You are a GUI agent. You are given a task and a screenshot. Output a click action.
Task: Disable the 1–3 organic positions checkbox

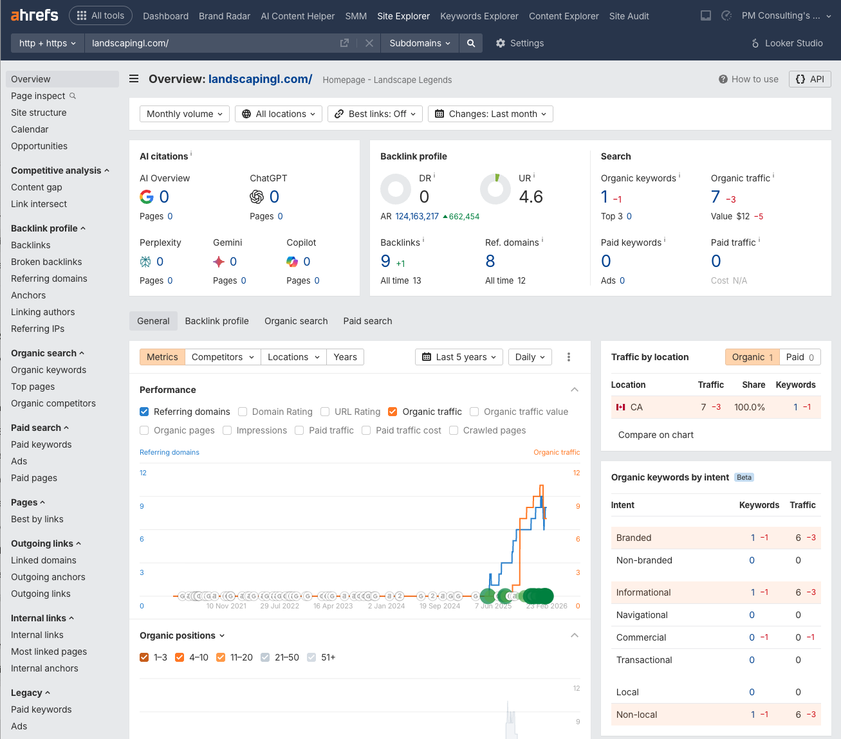click(x=144, y=657)
